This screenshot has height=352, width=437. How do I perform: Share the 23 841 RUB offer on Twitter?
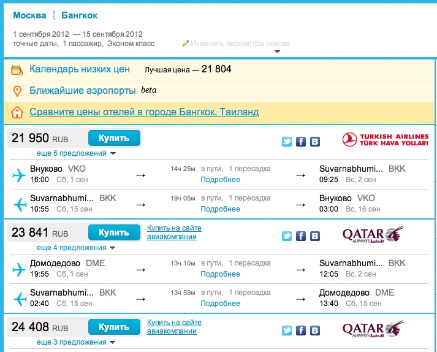pyautogui.click(x=286, y=236)
